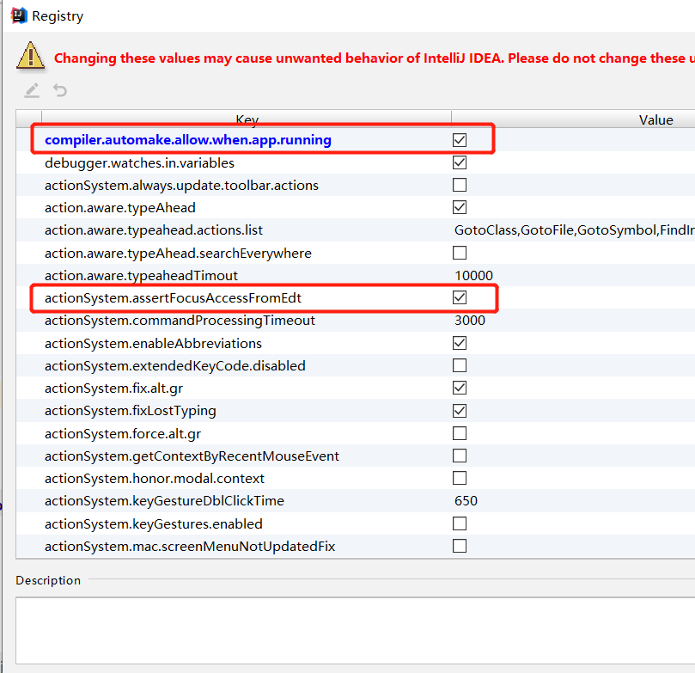The height and width of the screenshot is (673, 695).
Task: Select the actionSystem.honor.modal.context key
Action: [155, 479]
